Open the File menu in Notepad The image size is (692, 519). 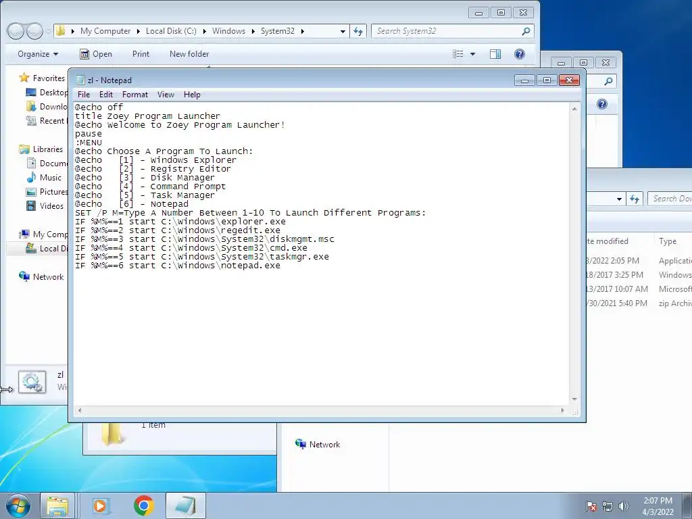coord(83,95)
